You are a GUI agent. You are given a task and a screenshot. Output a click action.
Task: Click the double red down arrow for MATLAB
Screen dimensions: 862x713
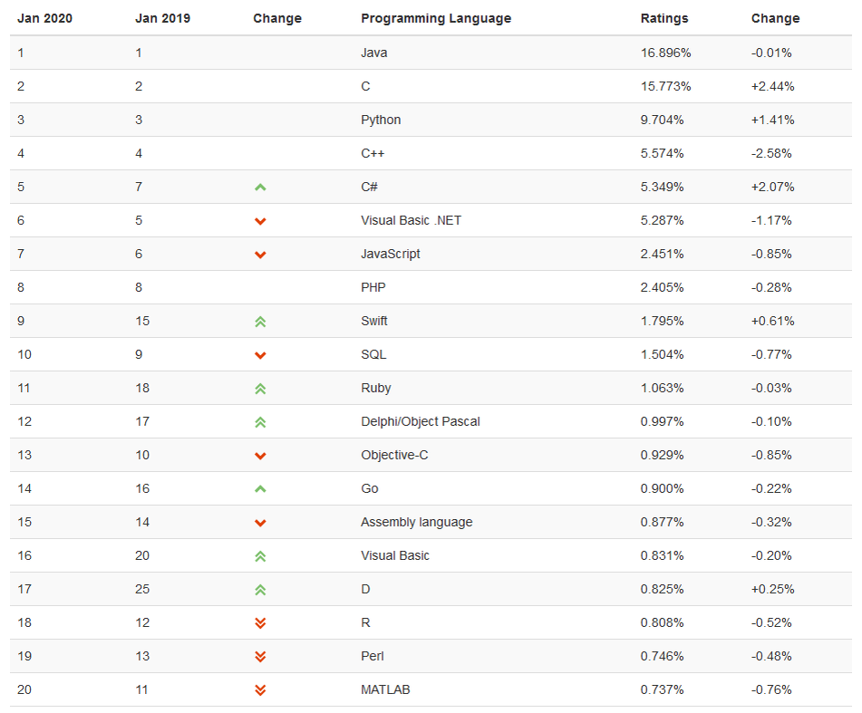pos(260,690)
